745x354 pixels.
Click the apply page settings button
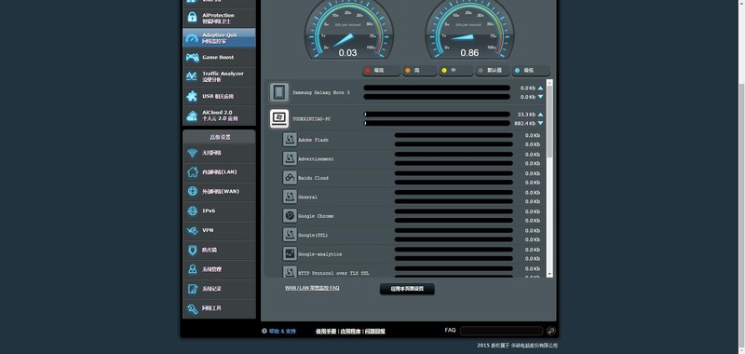(407, 289)
